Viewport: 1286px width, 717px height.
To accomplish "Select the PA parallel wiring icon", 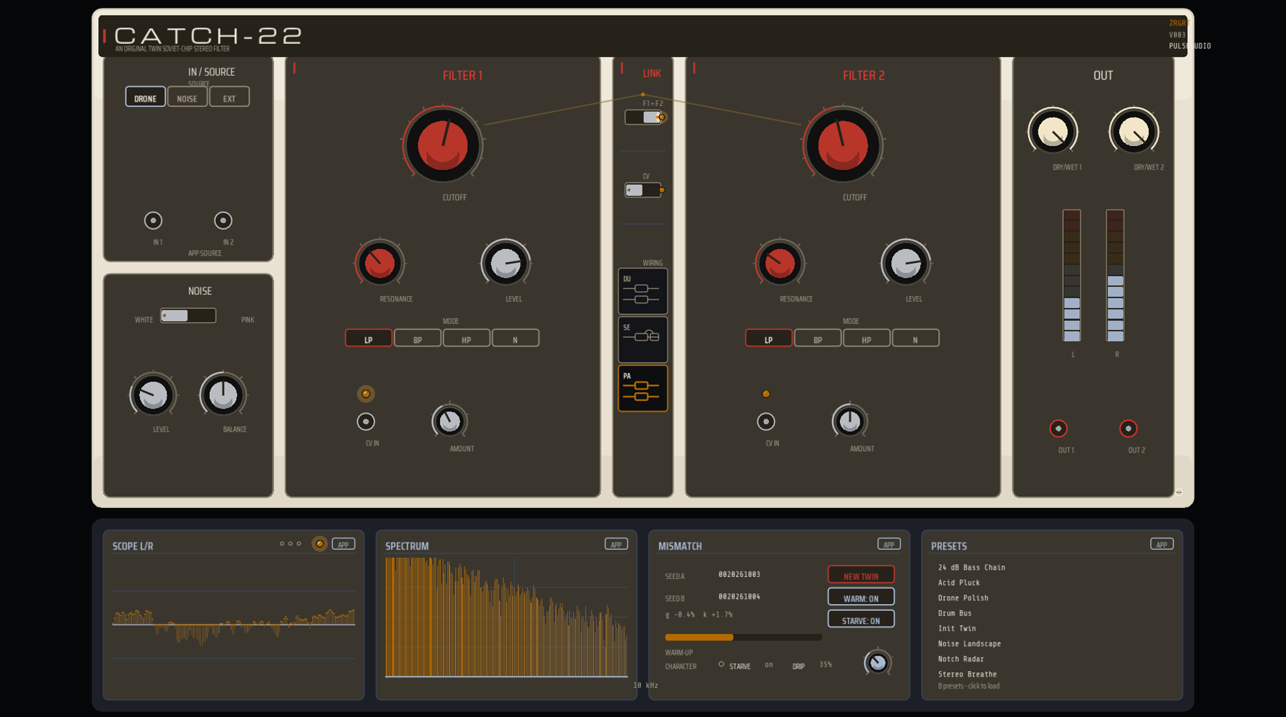I will tap(642, 388).
